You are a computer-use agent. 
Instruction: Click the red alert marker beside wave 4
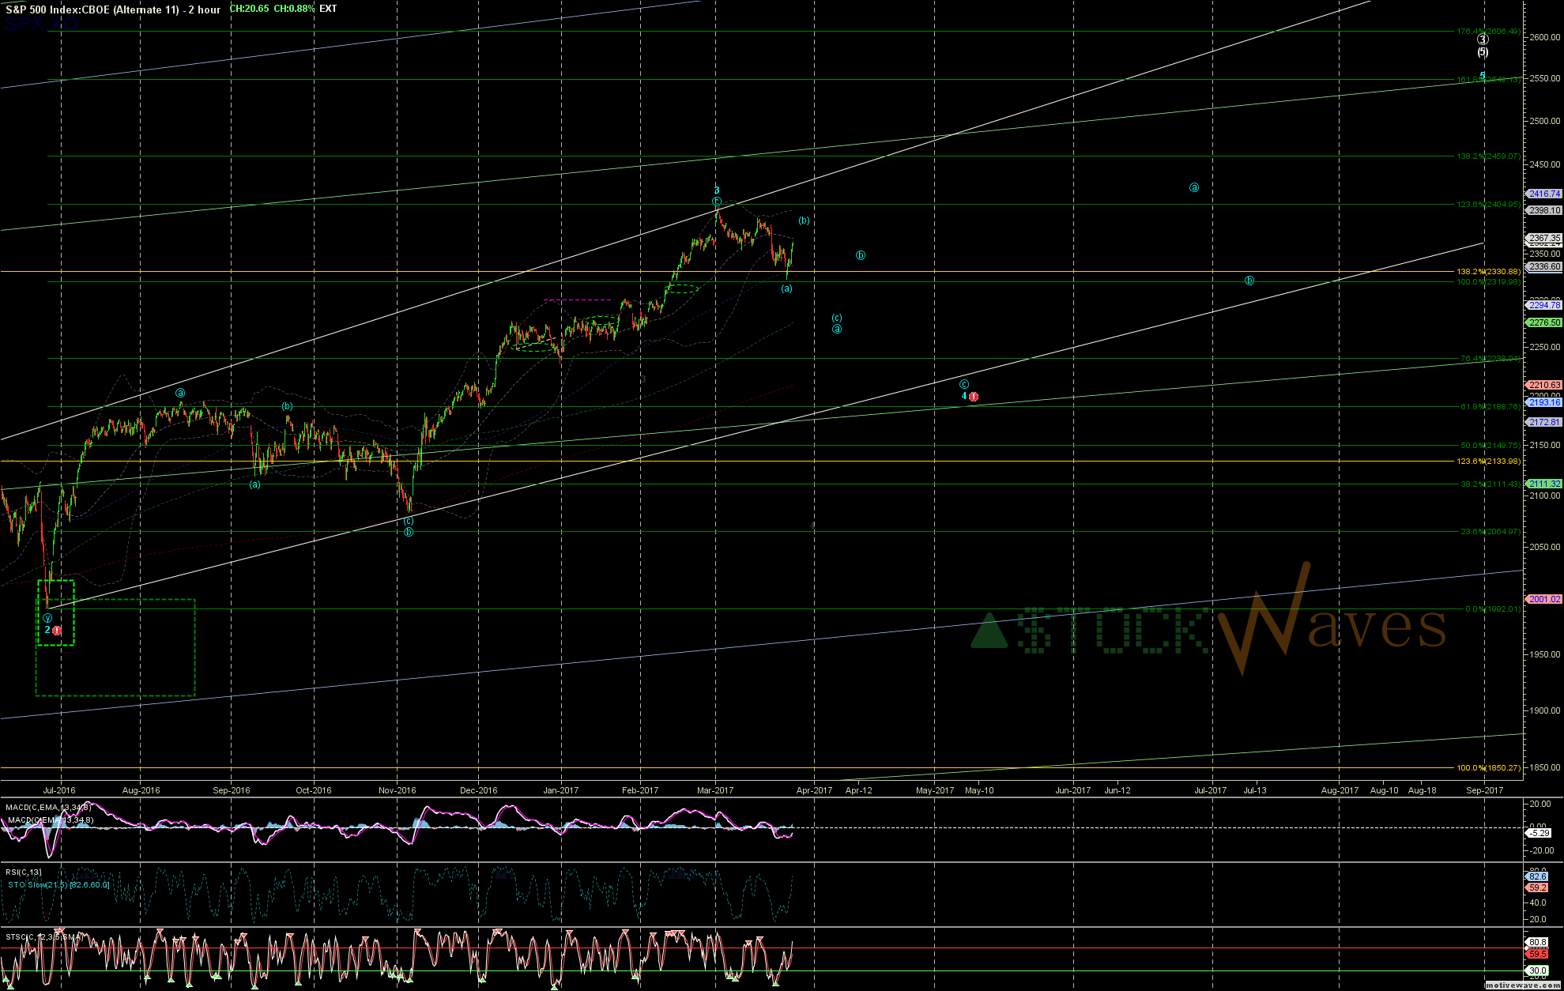click(x=974, y=397)
